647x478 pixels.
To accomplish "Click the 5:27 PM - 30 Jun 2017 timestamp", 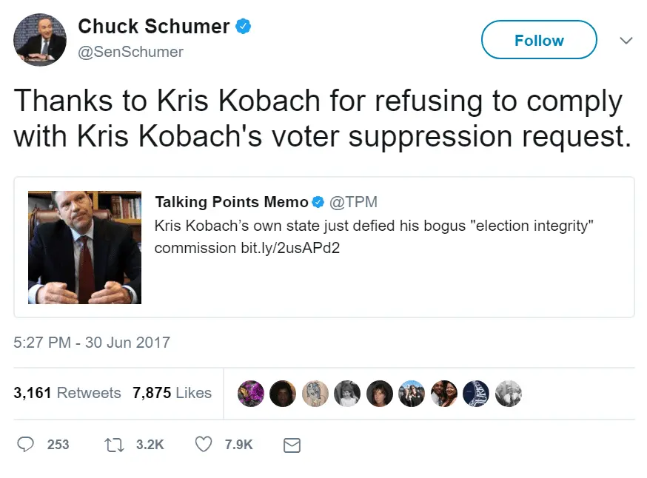I will pos(92,343).
